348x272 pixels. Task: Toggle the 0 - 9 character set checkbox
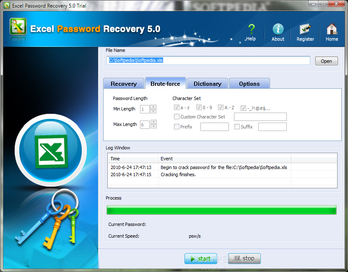click(199, 108)
